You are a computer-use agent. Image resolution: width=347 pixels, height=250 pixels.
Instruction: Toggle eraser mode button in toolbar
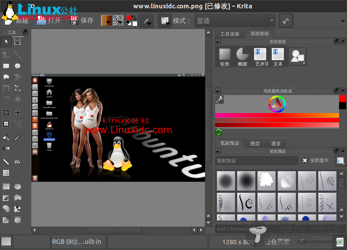click(x=285, y=21)
